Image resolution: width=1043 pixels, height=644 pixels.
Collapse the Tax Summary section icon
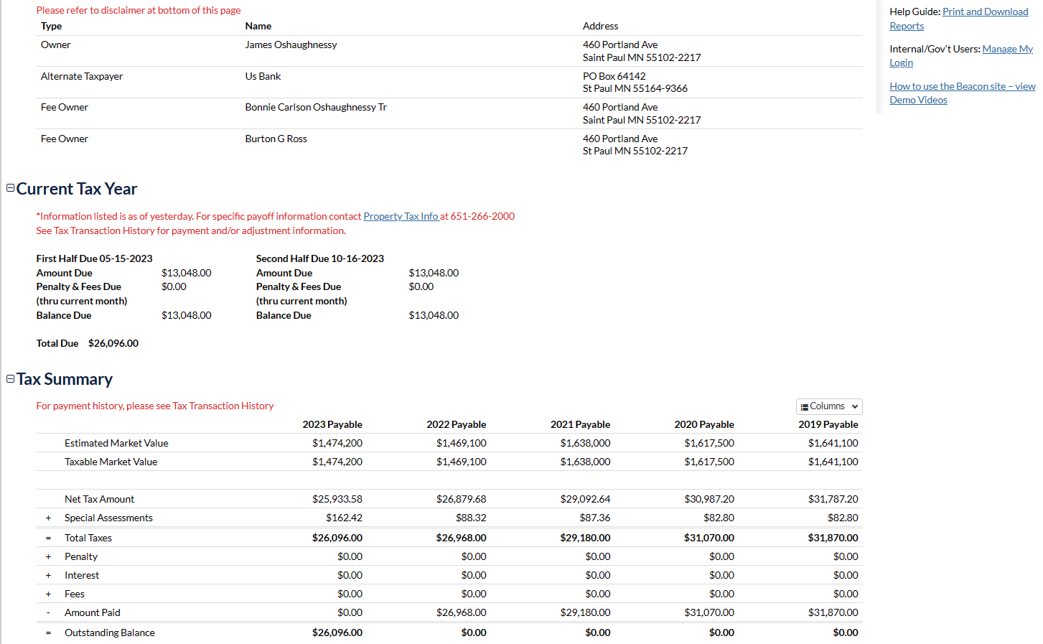(10, 378)
